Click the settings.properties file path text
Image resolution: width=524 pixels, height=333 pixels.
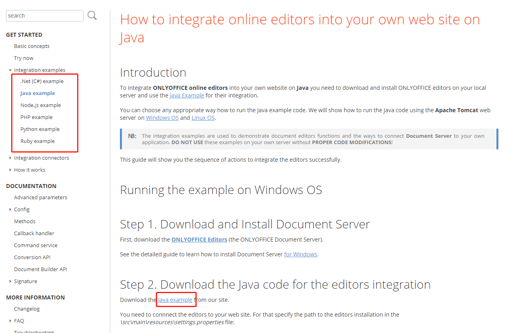coord(172,322)
